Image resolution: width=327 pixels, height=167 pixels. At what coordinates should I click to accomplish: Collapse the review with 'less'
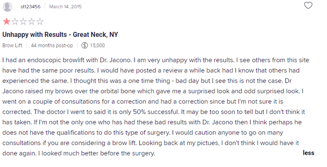(309, 153)
